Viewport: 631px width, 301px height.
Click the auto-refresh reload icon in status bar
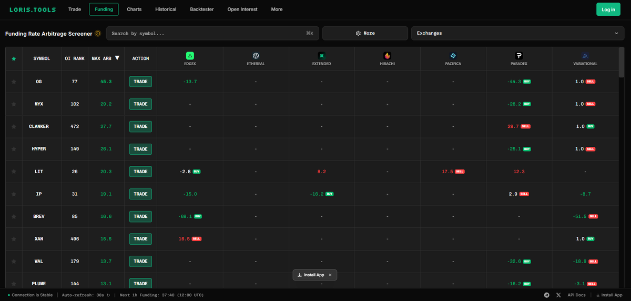(108, 295)
